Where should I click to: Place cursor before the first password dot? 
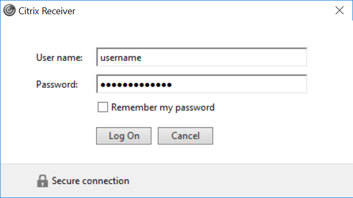click(101, 85)
